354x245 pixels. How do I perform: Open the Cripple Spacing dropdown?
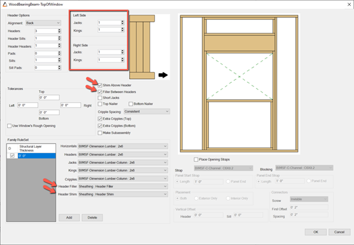point(147,111)
